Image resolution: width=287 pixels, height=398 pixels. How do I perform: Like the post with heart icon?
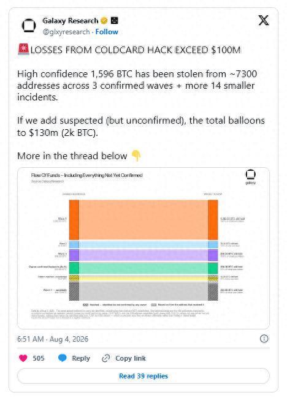(x=23, y=358)
